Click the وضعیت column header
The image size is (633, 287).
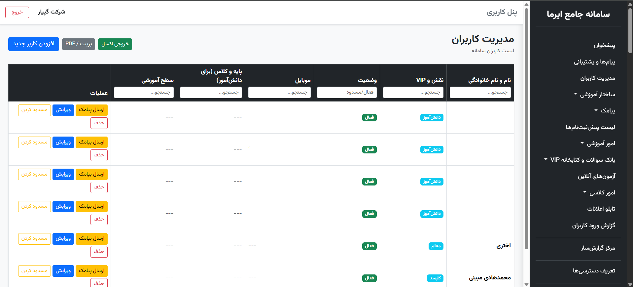coord(367,80)
